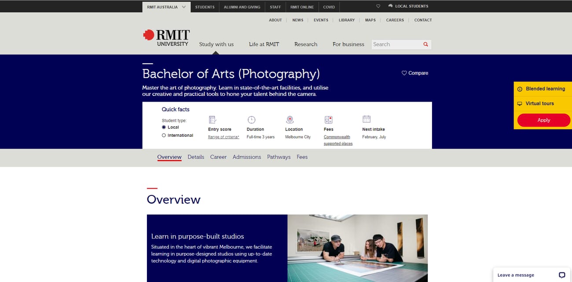Viewport: 572px width, 282px height.
Task: Click the Location pin icon
Action: coord(290,120)
